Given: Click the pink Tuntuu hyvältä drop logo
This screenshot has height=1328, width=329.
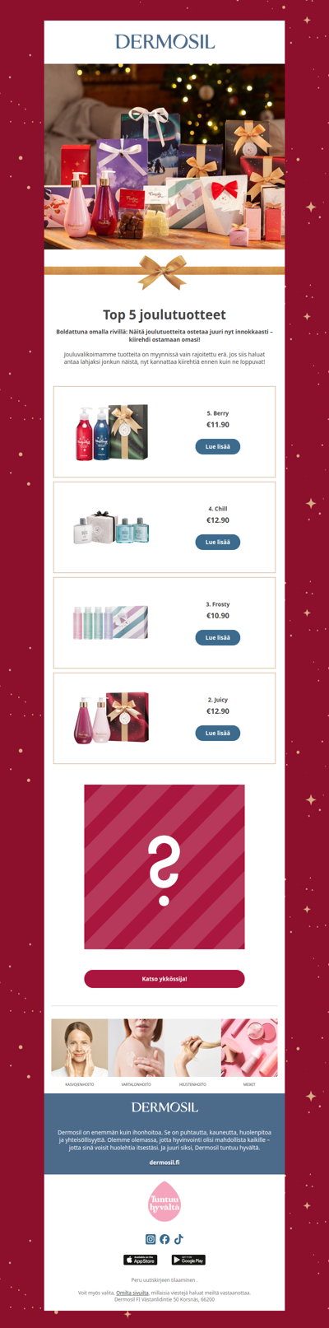Looking at the screenshot, I should 164,1201.
